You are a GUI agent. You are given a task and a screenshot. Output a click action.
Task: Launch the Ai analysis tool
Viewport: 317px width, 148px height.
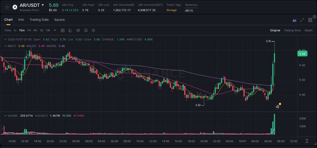294,20
